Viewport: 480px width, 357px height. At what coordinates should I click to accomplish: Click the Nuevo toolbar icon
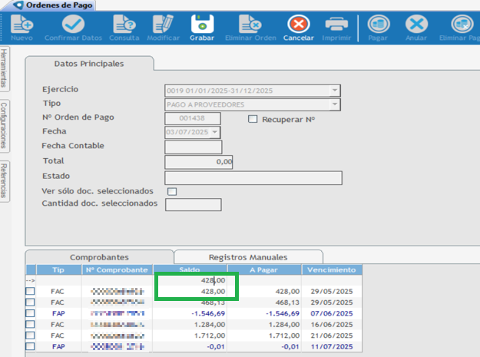[x=22, y=26]
